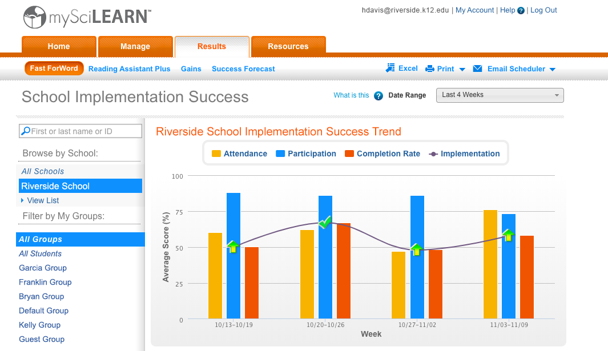This screenshot has height=351, width=608.
Task: Open the Resources tab
Action: [x=288, y=47]
